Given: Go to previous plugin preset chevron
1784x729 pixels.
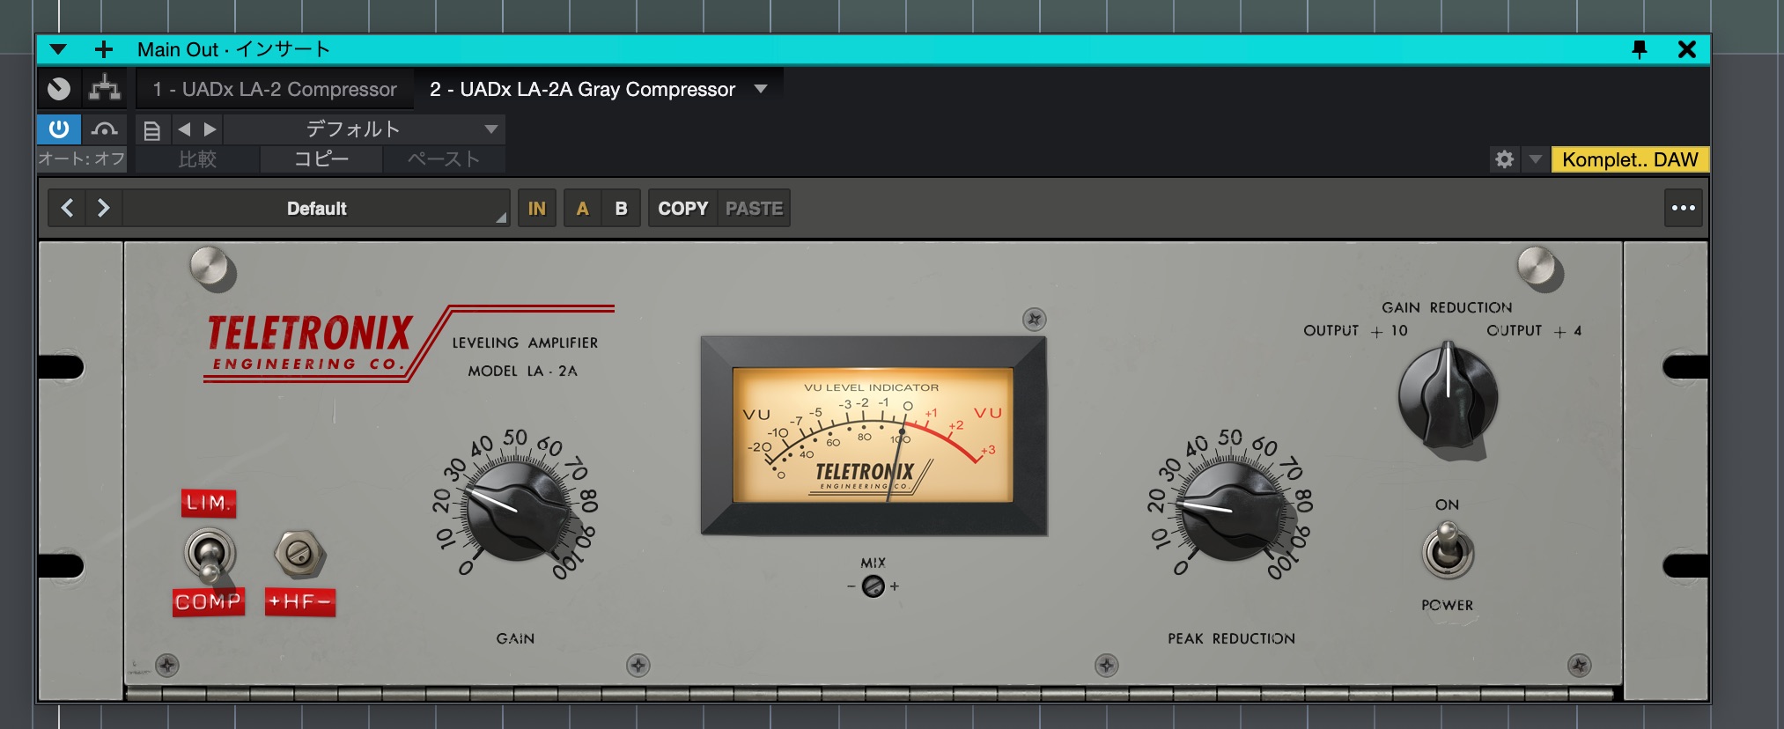Looking at the screenshot, I should (x=67, y=208).
